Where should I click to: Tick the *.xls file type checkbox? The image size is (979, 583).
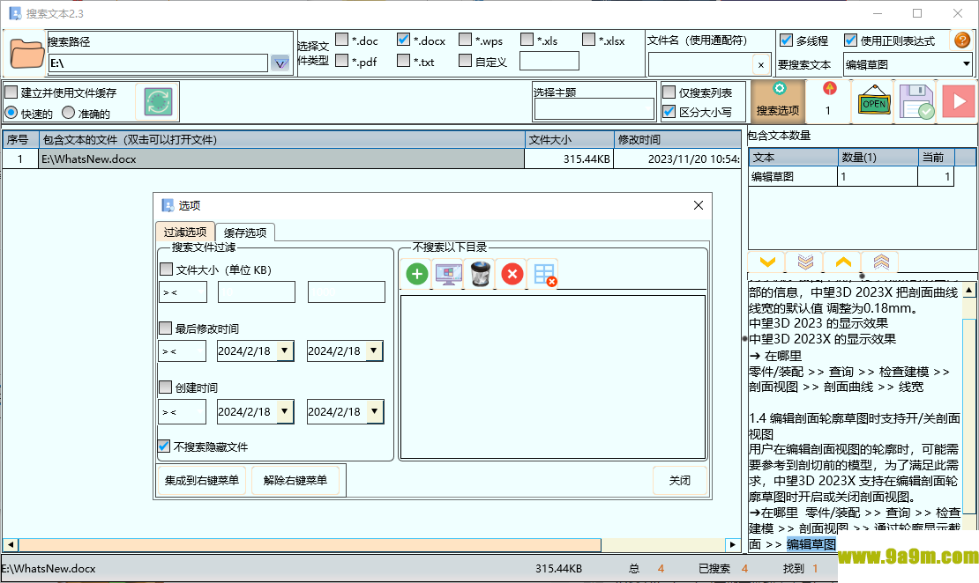point(527,40)
